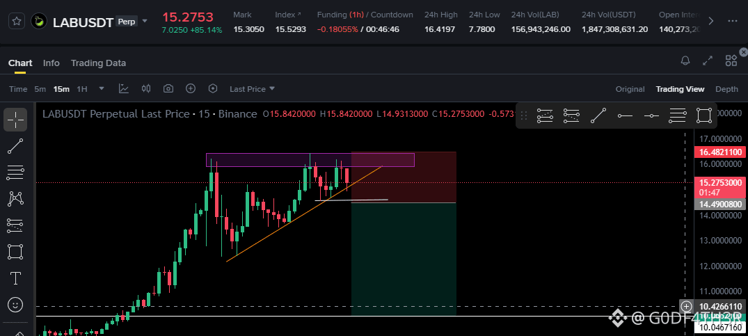Pick trend line in floating favorites toolbar

[x=598, y=115]
